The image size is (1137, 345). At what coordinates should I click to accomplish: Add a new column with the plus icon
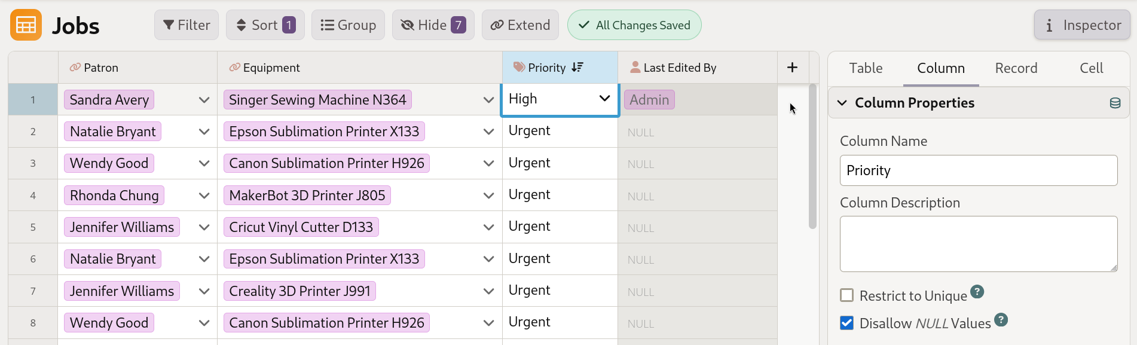(792, 67)
